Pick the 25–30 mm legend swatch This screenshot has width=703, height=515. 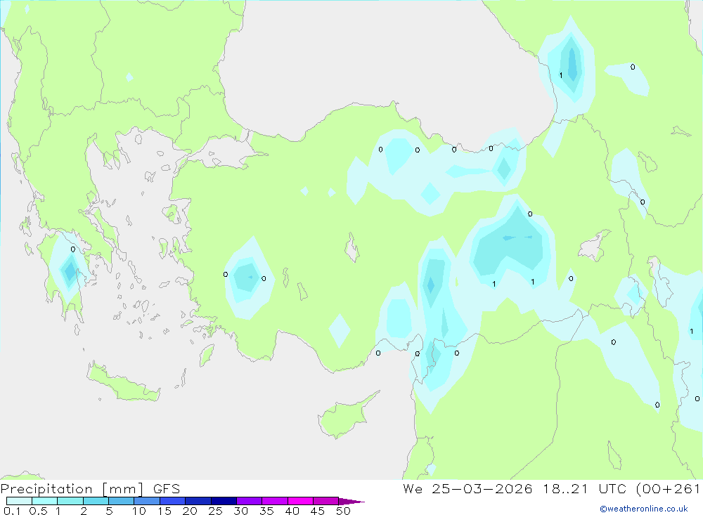(224, 501)
